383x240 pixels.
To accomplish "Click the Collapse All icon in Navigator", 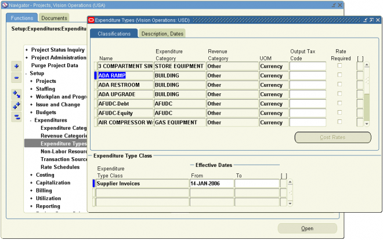I will pos(16,117).
